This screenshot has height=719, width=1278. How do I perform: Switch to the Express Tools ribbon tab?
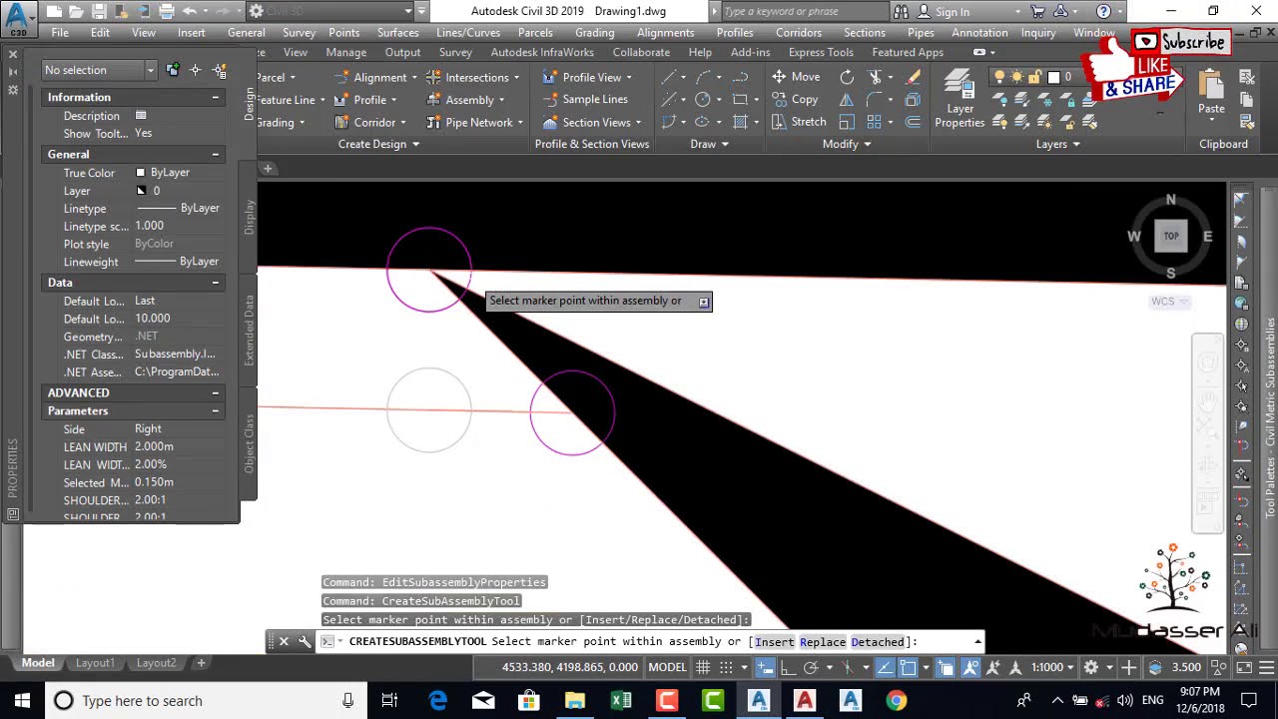coord(821,52)
